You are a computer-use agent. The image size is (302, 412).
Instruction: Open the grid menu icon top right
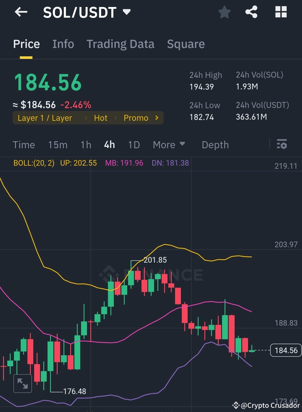click(280, 12)
